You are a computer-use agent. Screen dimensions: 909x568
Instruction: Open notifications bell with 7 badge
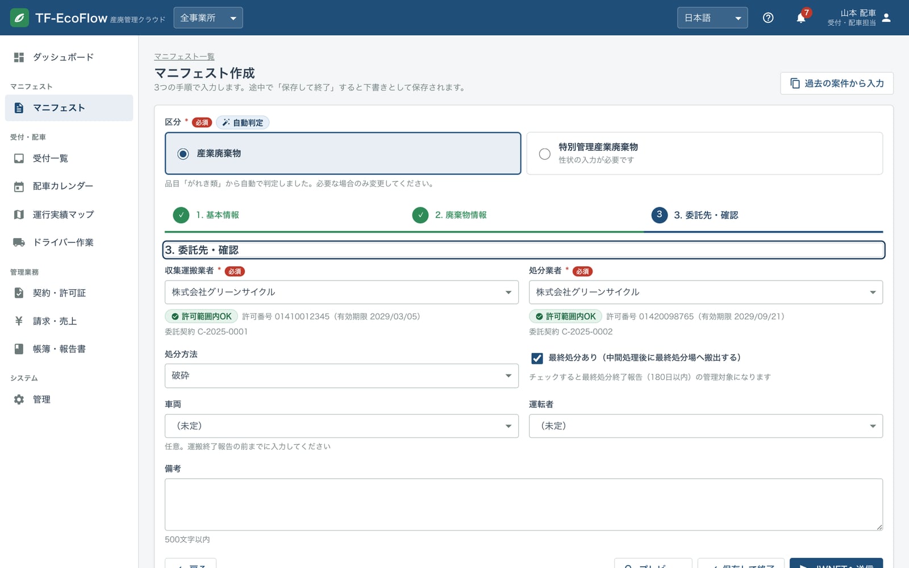point(801,18)
